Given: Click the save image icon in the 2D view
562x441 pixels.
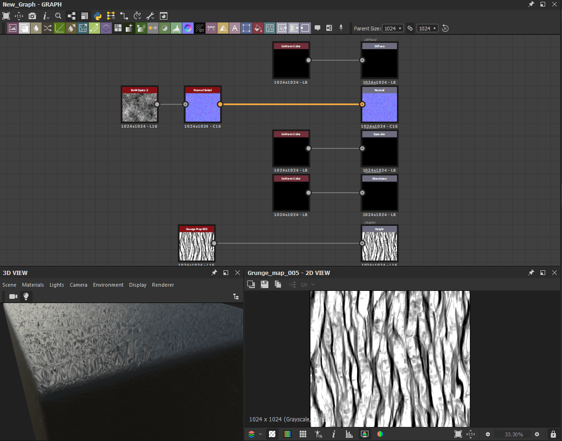Looking at the screenshot, I should click(x=265, y=284).
